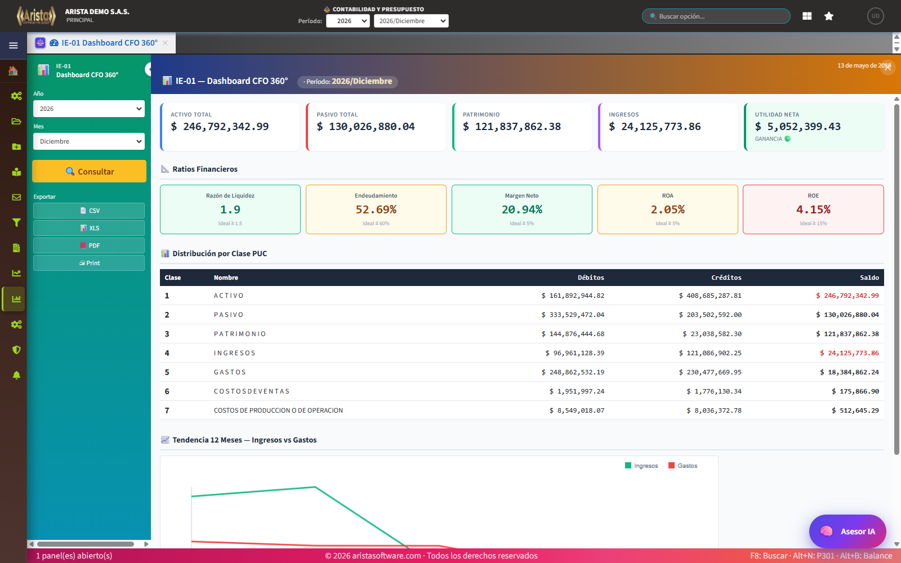Toggle the Gastos legend series in chart
Viewport: 901px width, 563px height.
(x=683, y=466)
